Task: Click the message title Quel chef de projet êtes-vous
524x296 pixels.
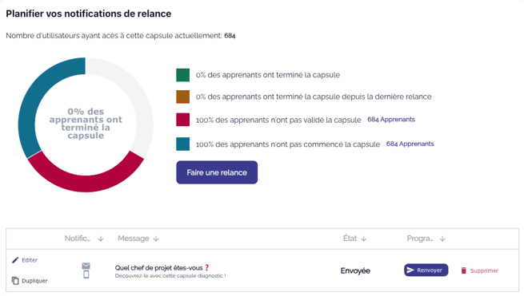Action: point(158,267)
